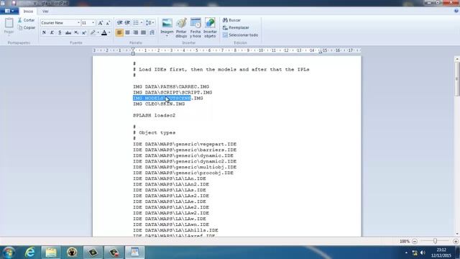
Task: Justify the text alignment
Action: point(143,32)
